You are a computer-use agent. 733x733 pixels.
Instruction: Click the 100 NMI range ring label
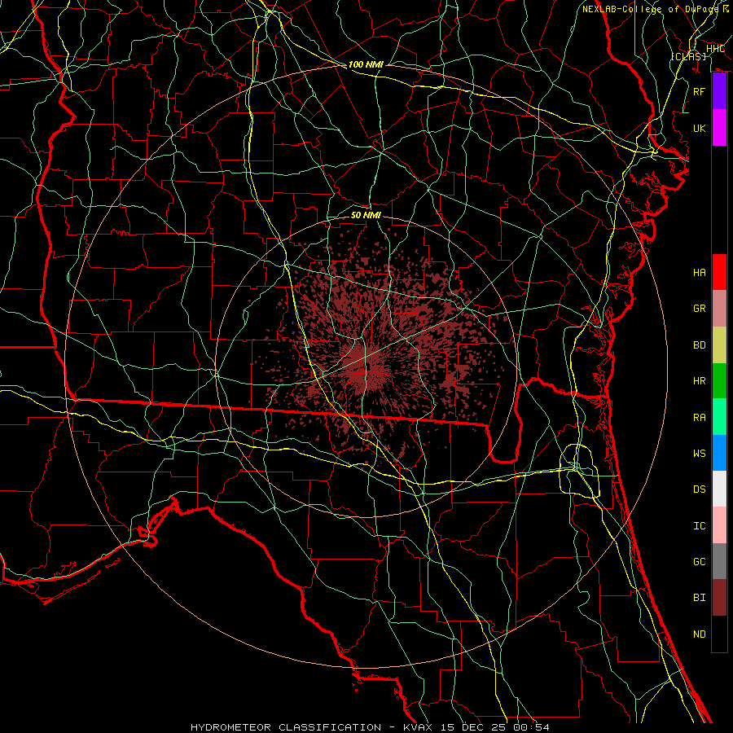click(366, 64)
